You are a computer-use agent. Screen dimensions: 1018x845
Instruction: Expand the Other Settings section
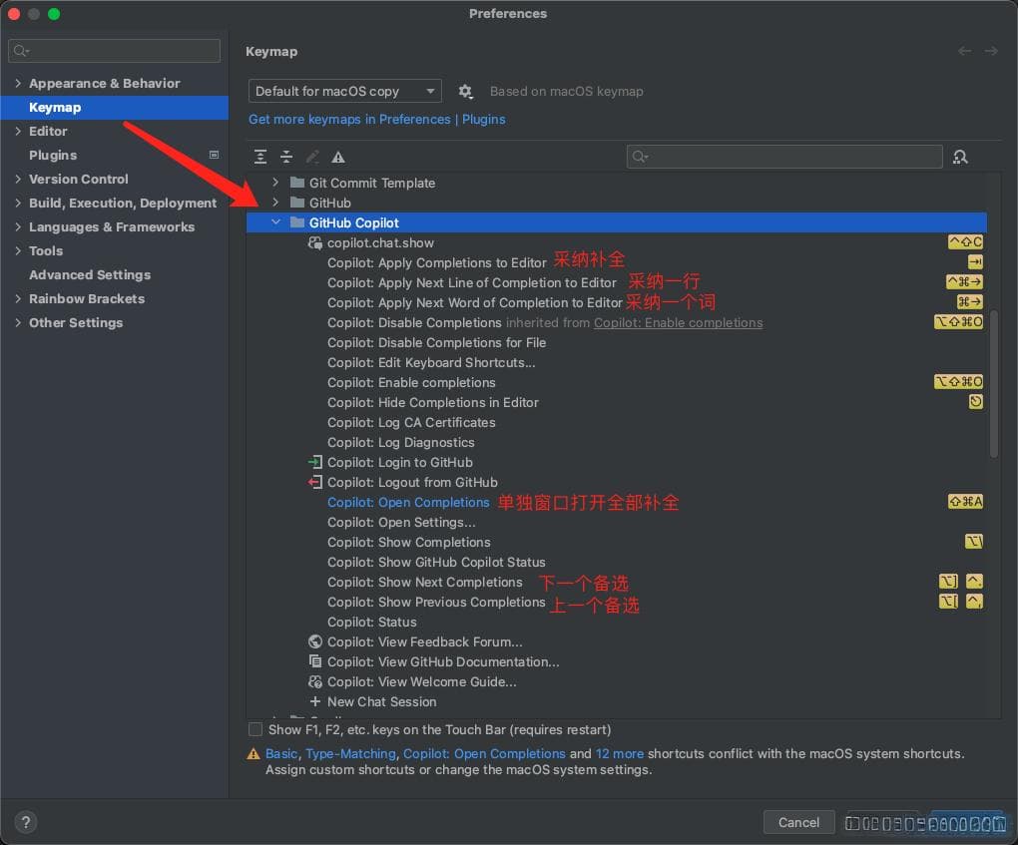(x=18, y=322)
